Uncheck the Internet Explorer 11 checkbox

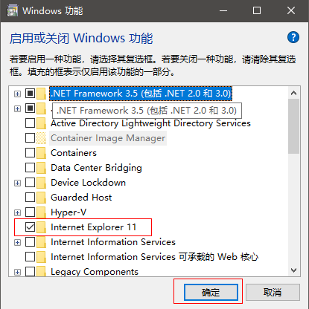pos(30,227)
